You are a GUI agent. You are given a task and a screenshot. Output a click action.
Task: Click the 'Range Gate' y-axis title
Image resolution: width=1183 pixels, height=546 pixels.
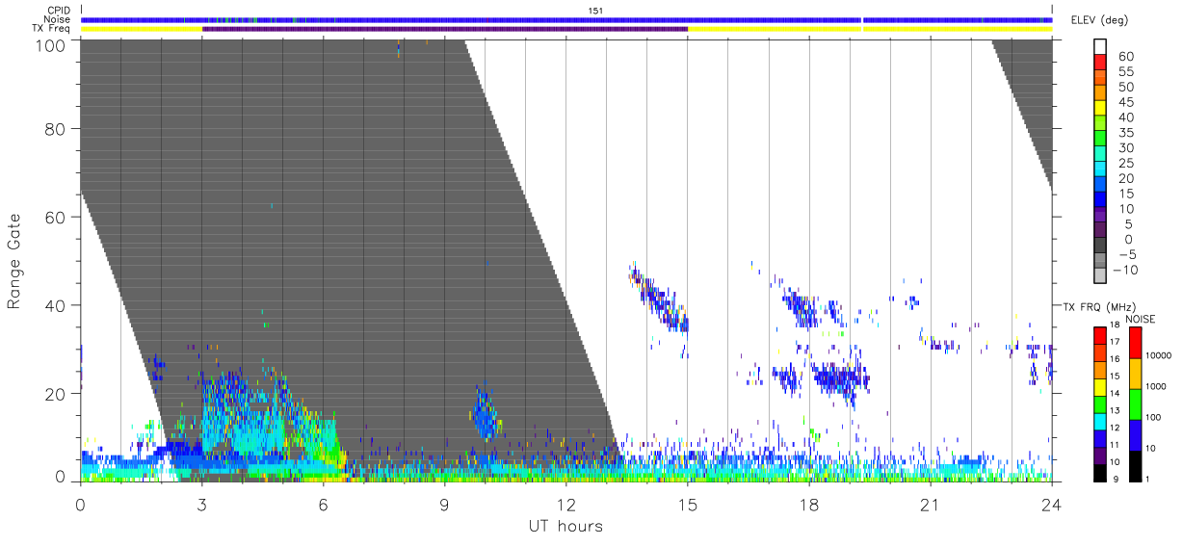pyautogui.click(x=14, y=262)
